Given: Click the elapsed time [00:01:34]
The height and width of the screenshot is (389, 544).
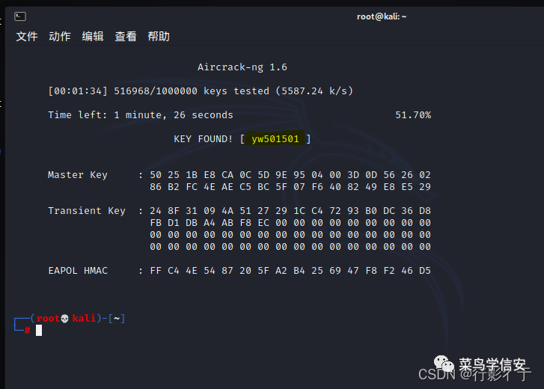Looking at the screenshot, I should click(78, 91).
